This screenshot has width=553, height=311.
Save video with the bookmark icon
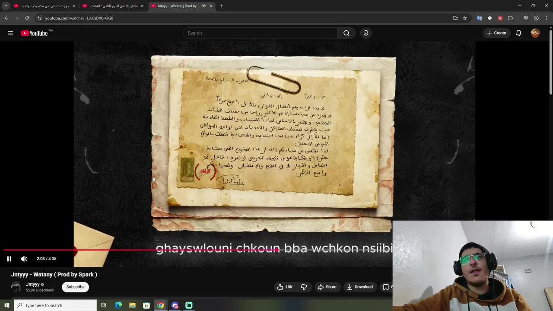pyautogui.click(x=386, y=287)
